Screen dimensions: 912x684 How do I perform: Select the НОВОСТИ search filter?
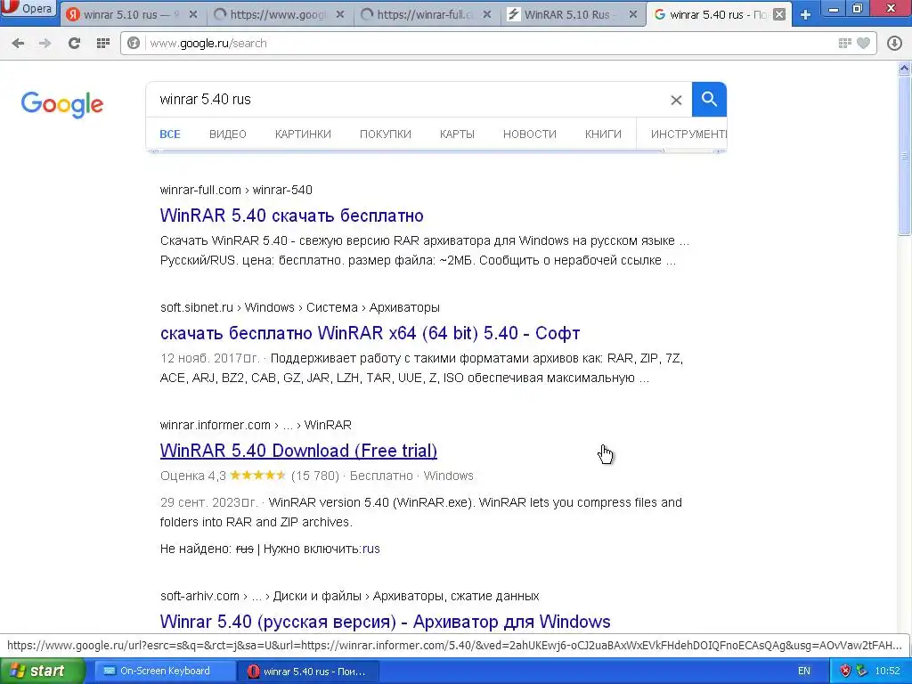tap(529, 134)
